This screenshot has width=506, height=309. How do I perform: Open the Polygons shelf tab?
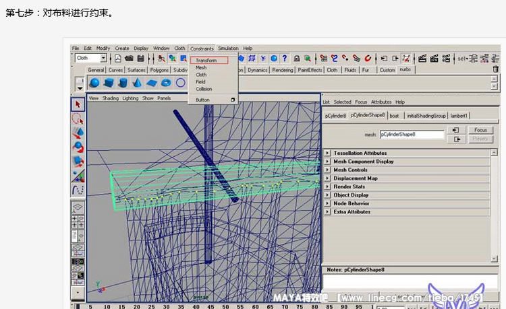pyautogui.click(x=159, y=69)
